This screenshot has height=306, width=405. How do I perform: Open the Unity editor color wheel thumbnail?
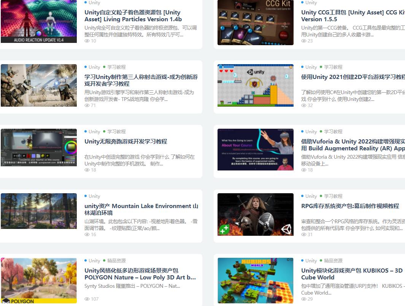click(39, 147)
